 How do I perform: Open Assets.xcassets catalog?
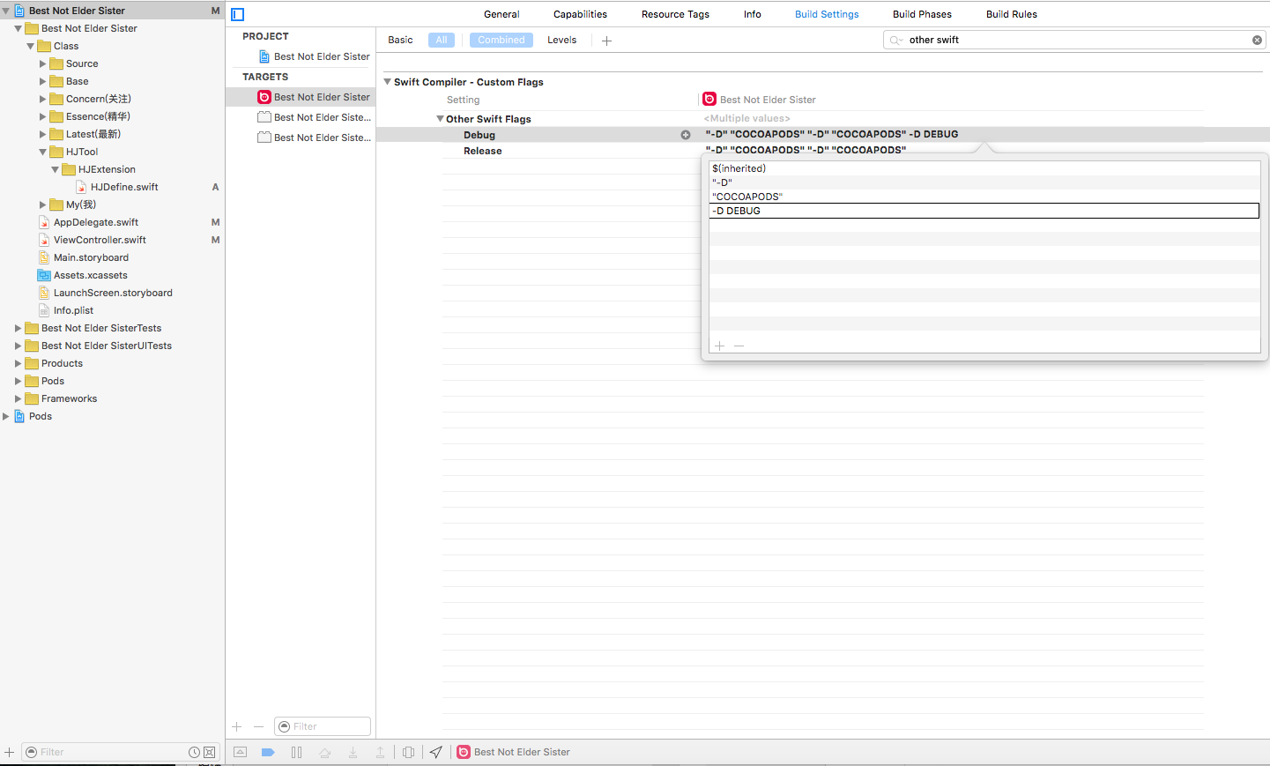(82, 275)
